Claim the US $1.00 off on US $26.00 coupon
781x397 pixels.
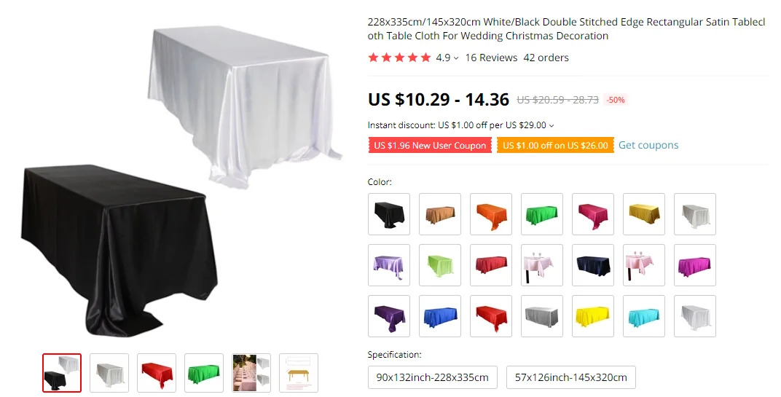555,146
